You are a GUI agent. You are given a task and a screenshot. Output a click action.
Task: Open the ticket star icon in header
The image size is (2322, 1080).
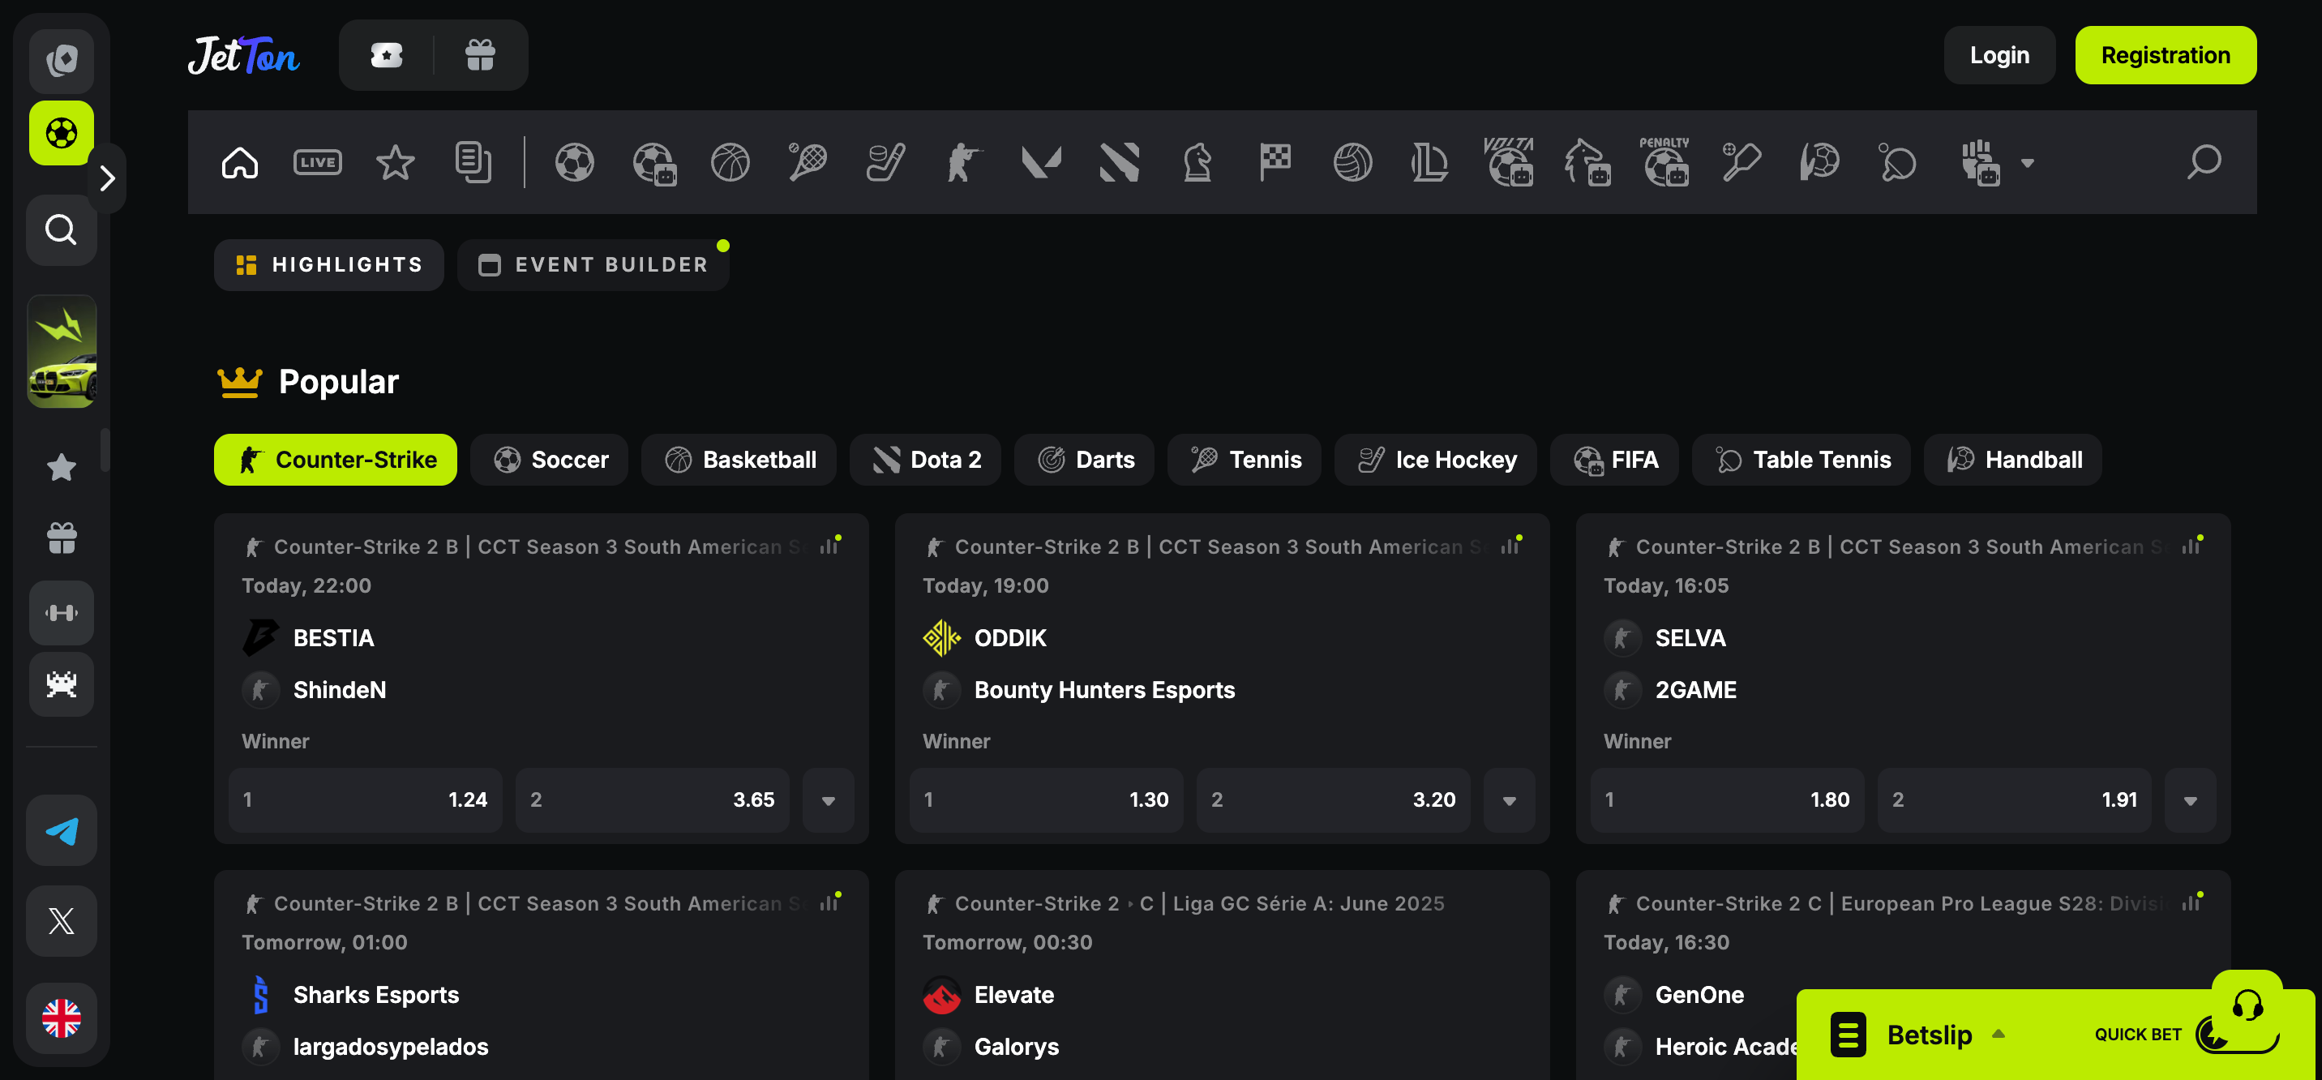click(x=387, y=56)
